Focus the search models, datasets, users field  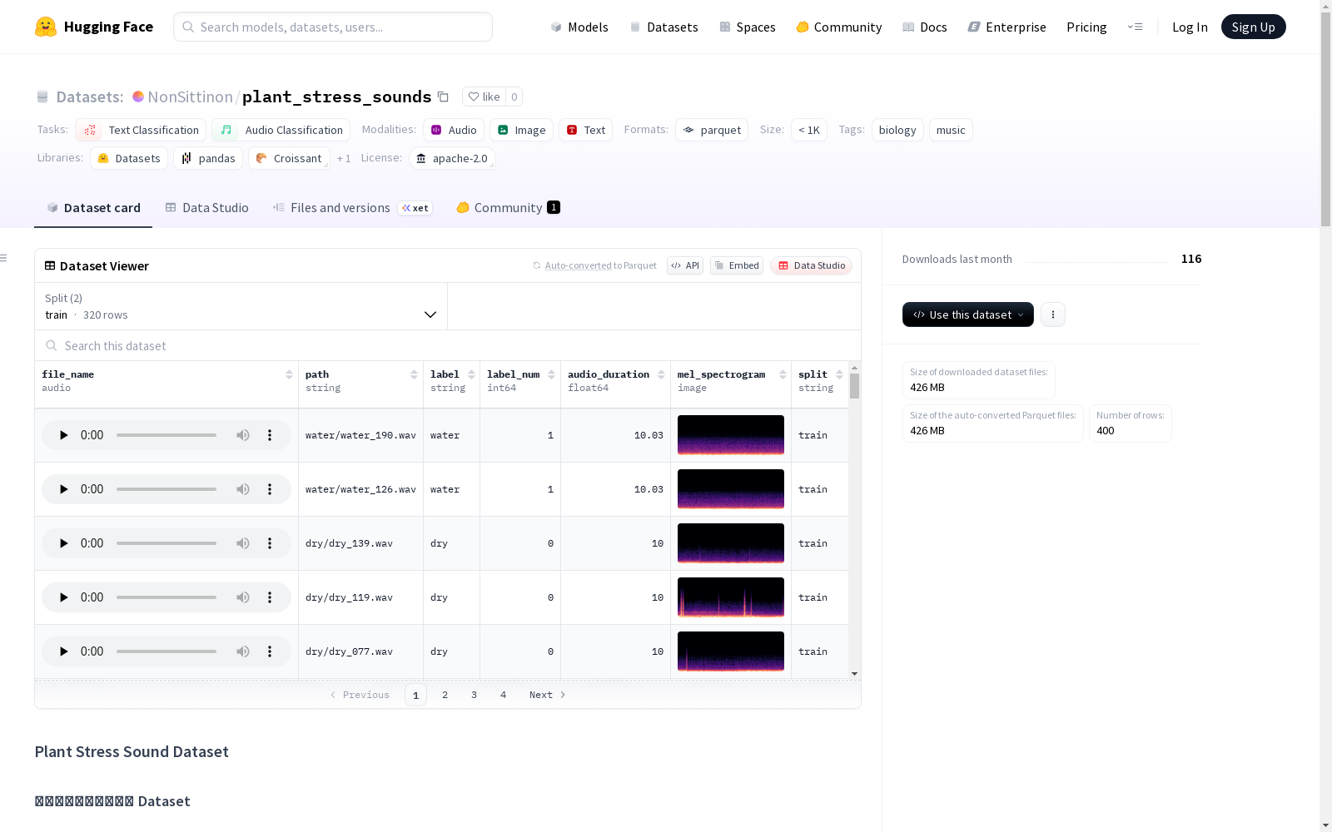coord(333,27)
